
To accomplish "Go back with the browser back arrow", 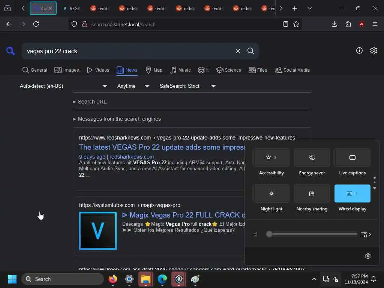I will [x=9, y=24].
